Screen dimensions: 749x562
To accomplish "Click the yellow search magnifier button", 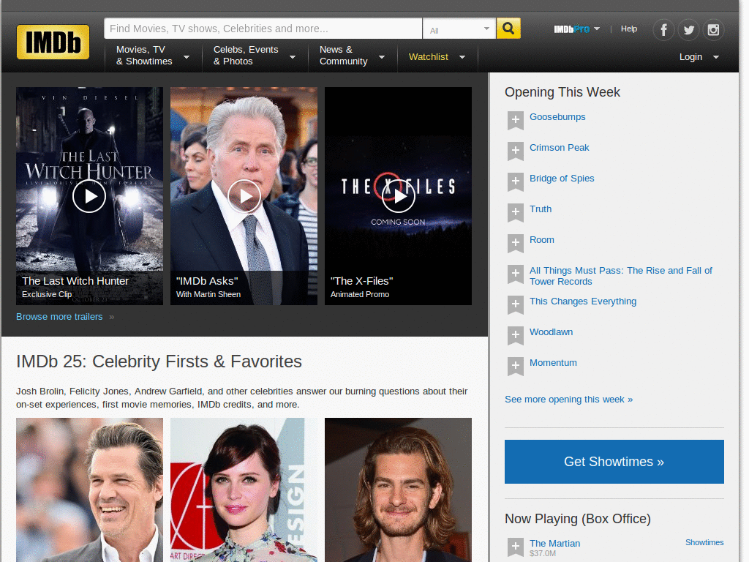I will (508, 29).
